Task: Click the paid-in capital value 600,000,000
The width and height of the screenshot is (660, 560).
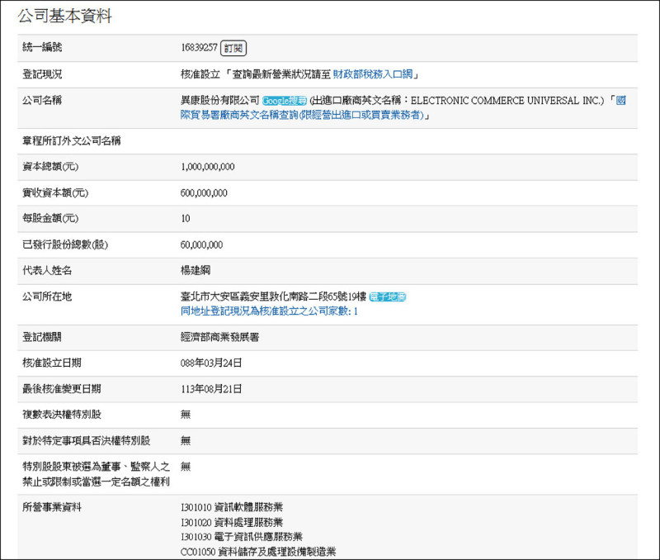Action: coord(204,193)
